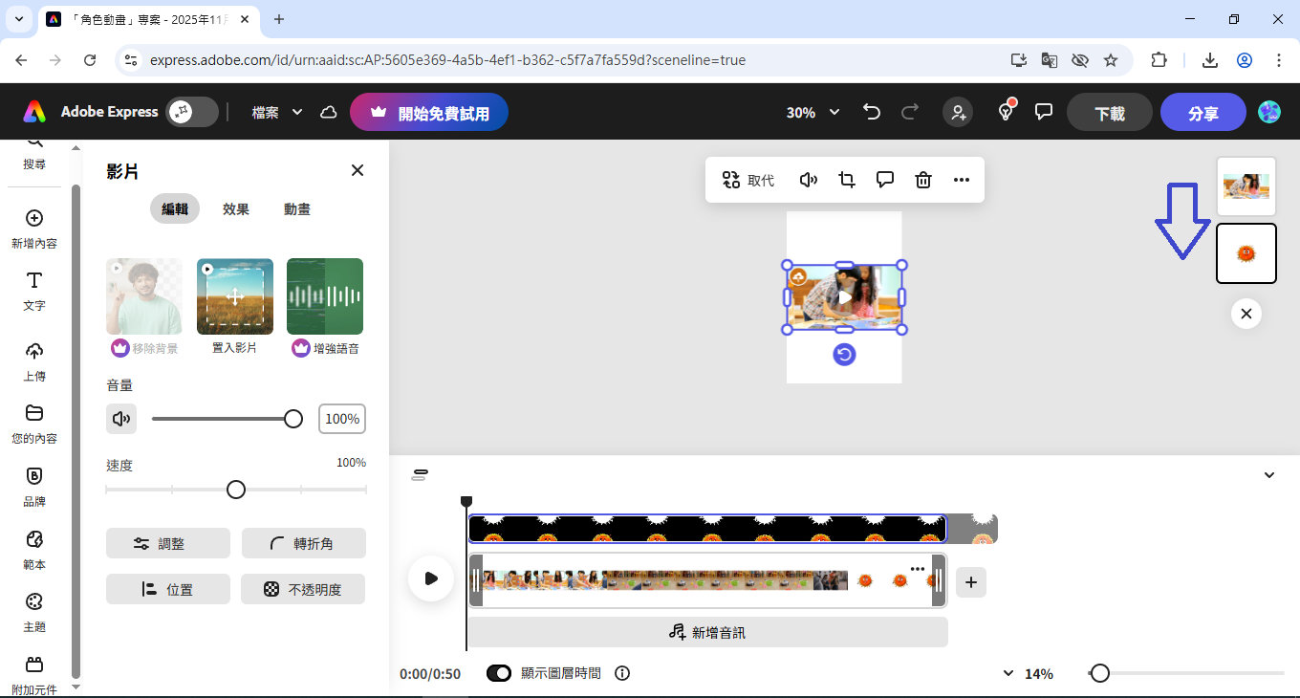Mute the video using the volume speaker button

pyautogui.click(x=121, y=419)
